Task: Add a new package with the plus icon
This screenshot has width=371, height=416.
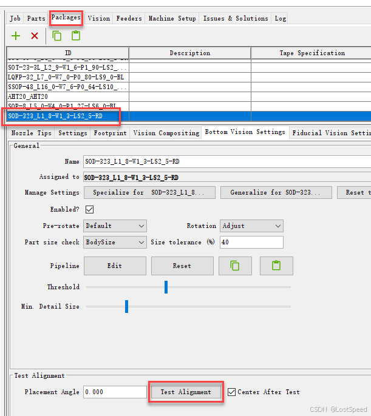Action: tap(16, 36)
